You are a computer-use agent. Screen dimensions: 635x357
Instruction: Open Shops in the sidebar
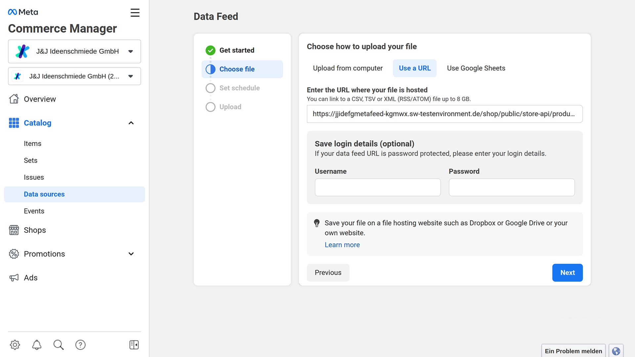pyautogui.click(x=35, y=230)
